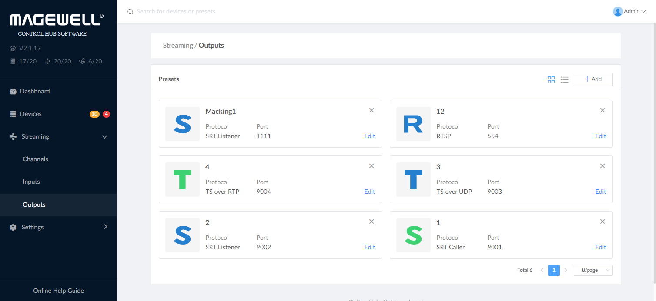Click the green S icon of preset 1

(x=413, y=235)
